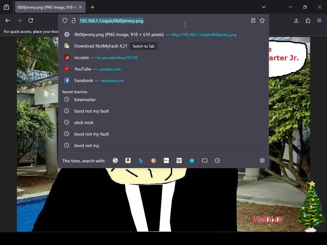Search with Google this time
327x245 pixels.
click(115, 160)
